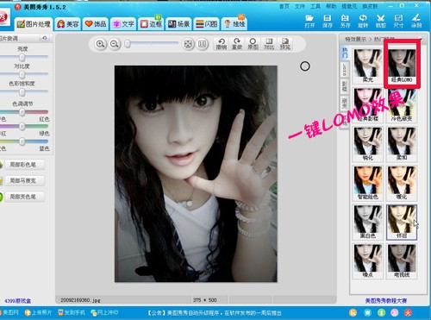431x320 pixels.
Task: Open the 美图秀秀教程大赛 link
Action: pyautogui.click(x=386, y=301)
